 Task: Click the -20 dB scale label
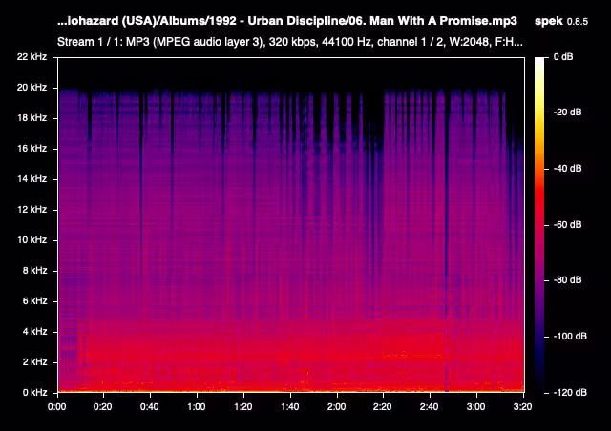click(x=567, y=113)
